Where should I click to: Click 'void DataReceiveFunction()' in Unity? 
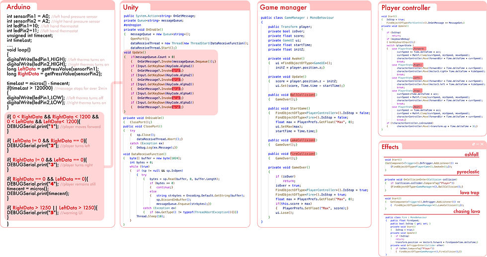(145, 154)
